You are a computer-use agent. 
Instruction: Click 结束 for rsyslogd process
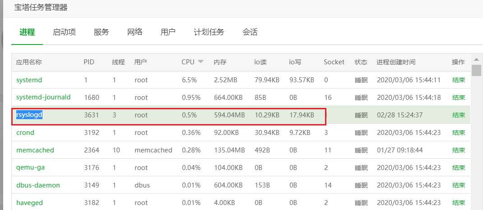458,115
